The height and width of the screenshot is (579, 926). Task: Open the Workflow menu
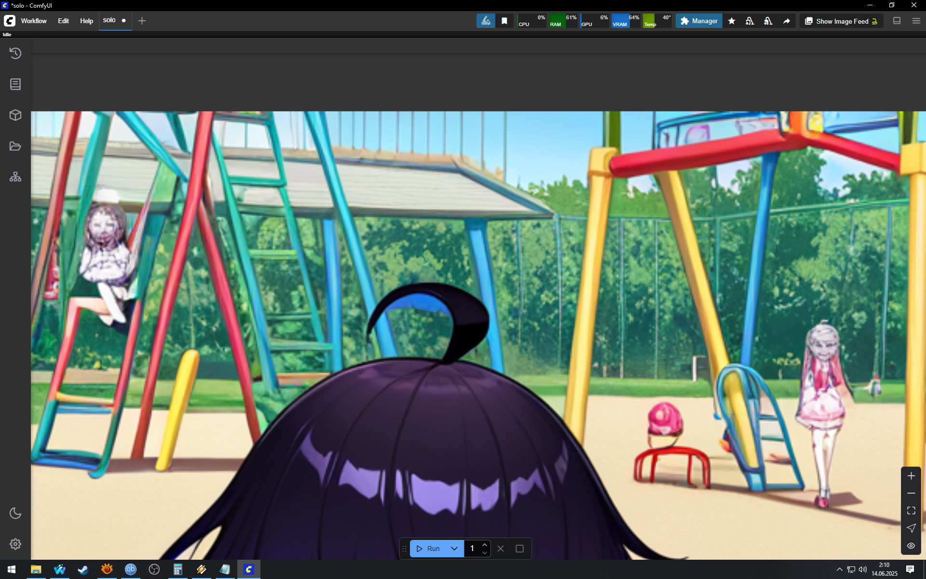coord(34,21)
